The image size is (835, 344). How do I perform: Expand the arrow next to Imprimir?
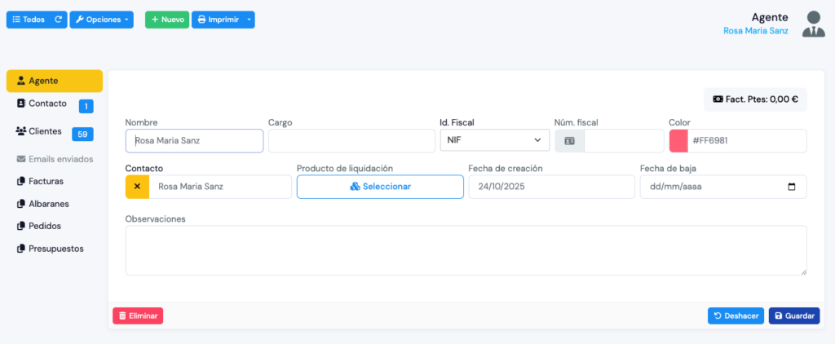point(250,20)
